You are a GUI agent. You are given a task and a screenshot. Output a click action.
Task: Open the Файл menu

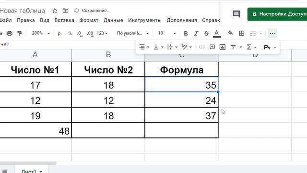pos(6,20)
